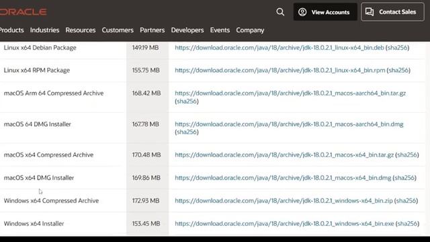Image resolution: width=430 pixels, height=242 pixels.
Task: Open the Partners menu
Action: click(153, 30)
